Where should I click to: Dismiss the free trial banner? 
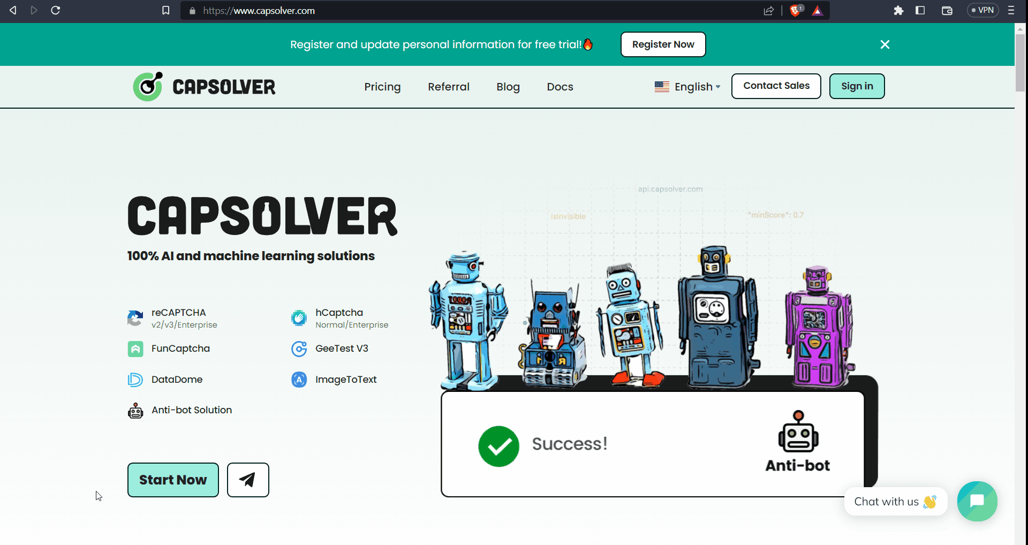click(x=885, y=44)
